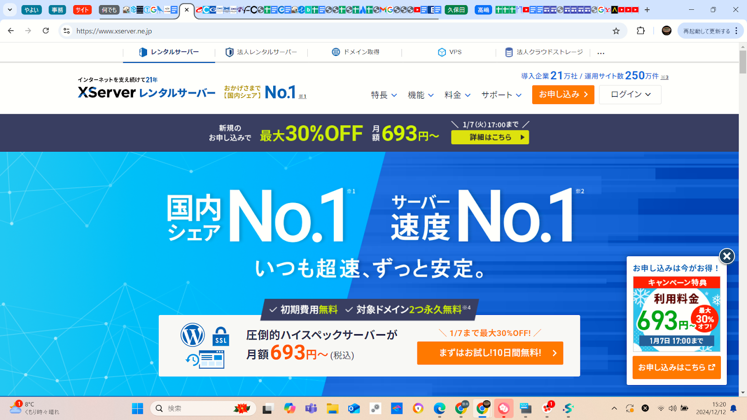Open File Explorer from the taskbar
747x420 pixels.
332,409
